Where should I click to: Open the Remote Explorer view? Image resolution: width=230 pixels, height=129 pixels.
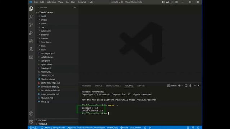click(x=31, y=57)
